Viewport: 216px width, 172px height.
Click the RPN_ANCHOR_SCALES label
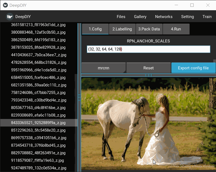click(148, 41)
